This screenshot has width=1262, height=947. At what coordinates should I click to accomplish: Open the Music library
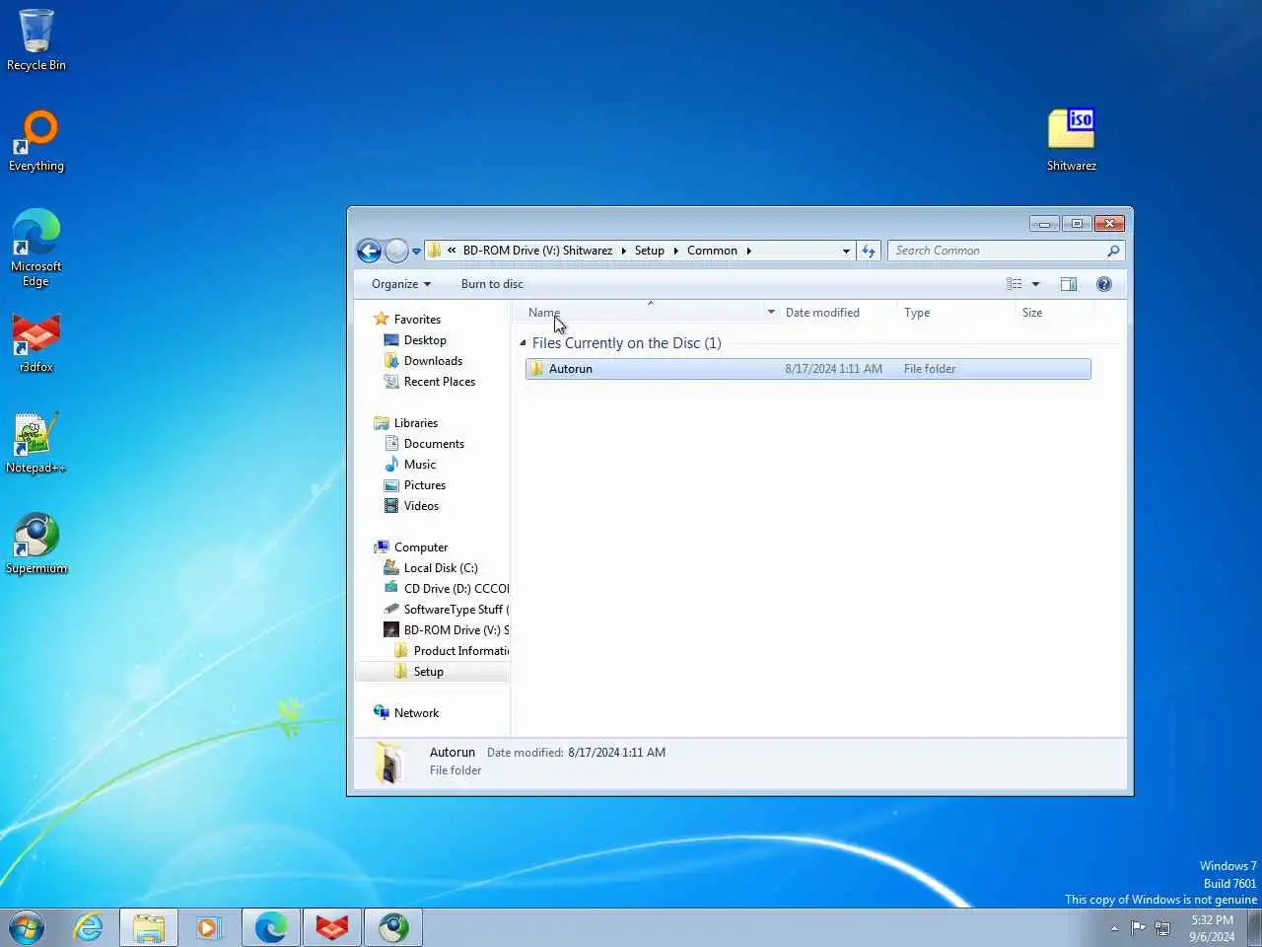click(x=419, y=465)
